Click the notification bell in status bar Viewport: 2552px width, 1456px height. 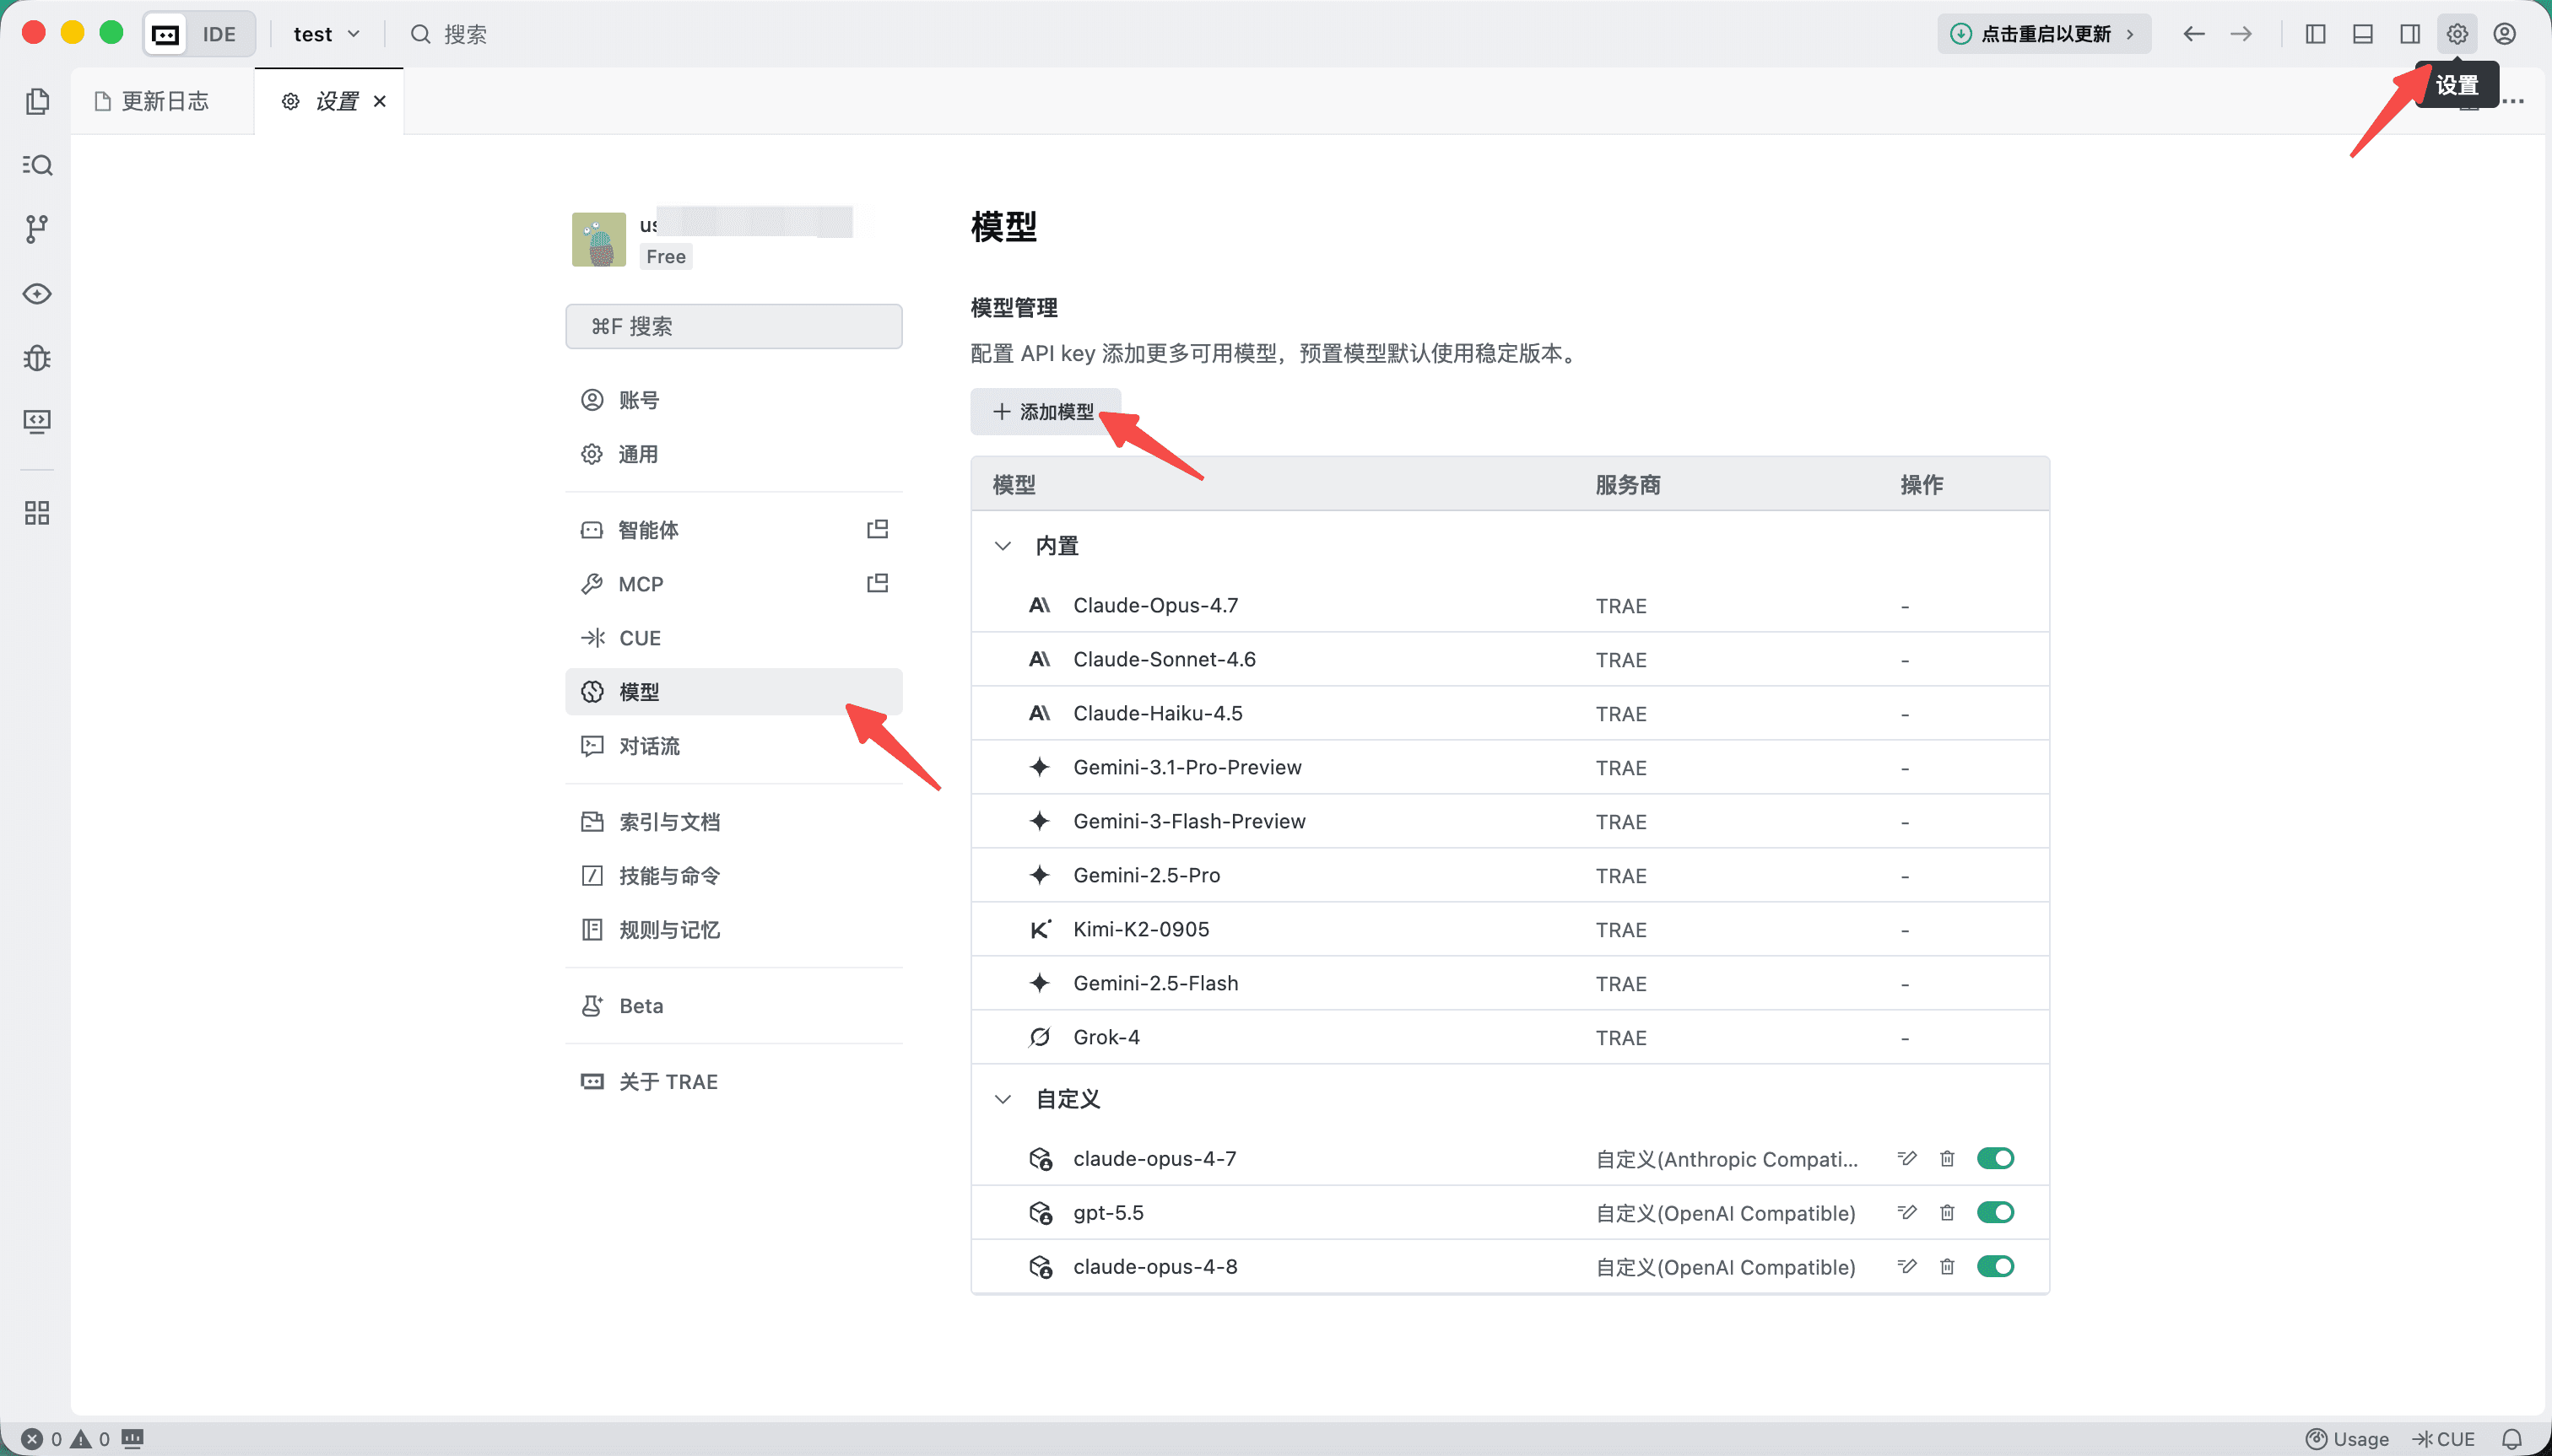tap(2512, 1439)
